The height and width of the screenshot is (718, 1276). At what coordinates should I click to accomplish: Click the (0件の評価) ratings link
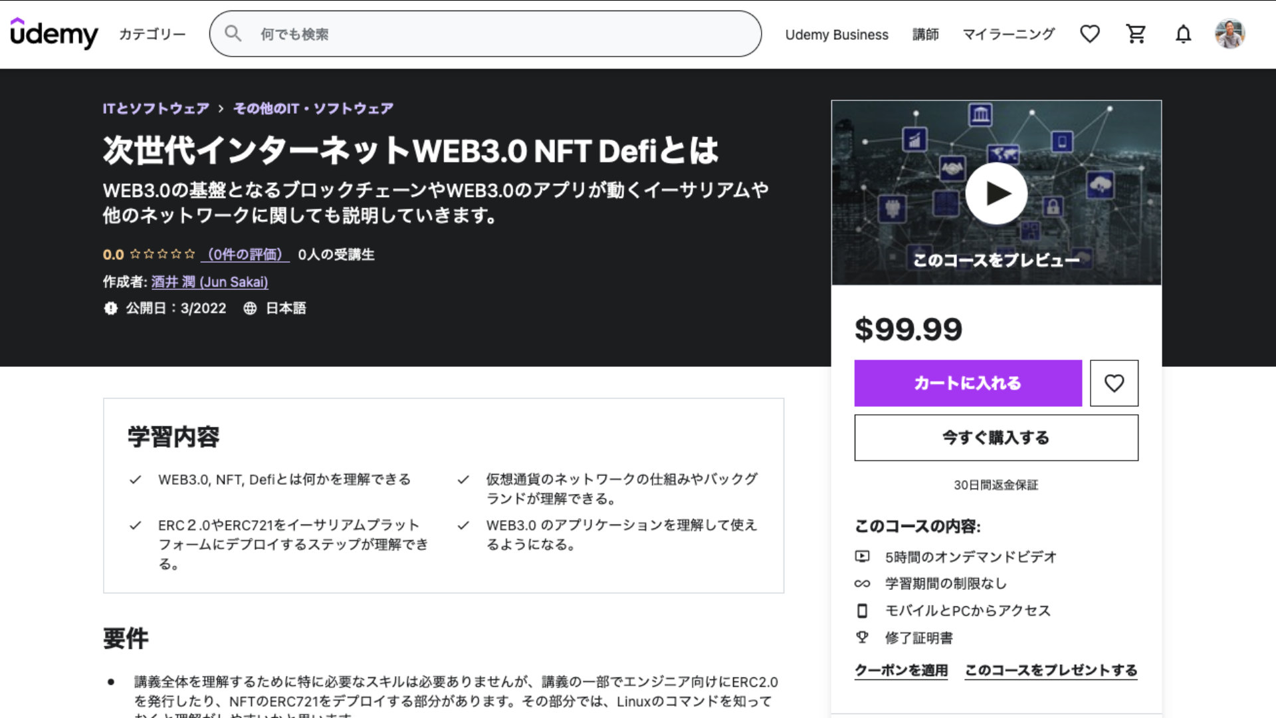click(x=245, y=255)
